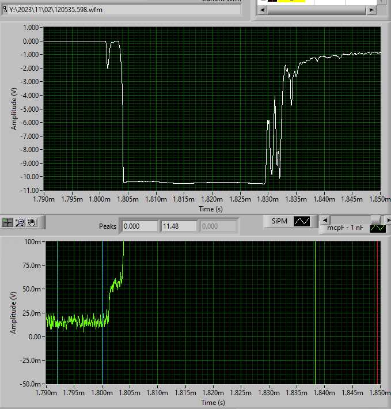Click upper graph Y-axis maximum 1.000
Screen dimensions: 391x409
click(x=31, y=28)
